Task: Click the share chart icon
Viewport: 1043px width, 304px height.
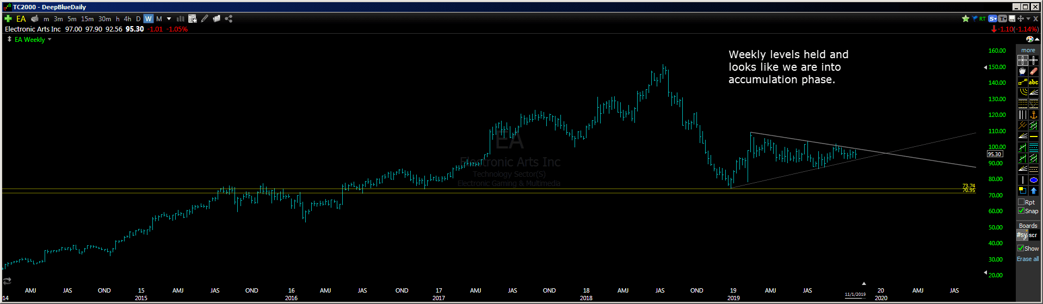Action: pos(229,18)
